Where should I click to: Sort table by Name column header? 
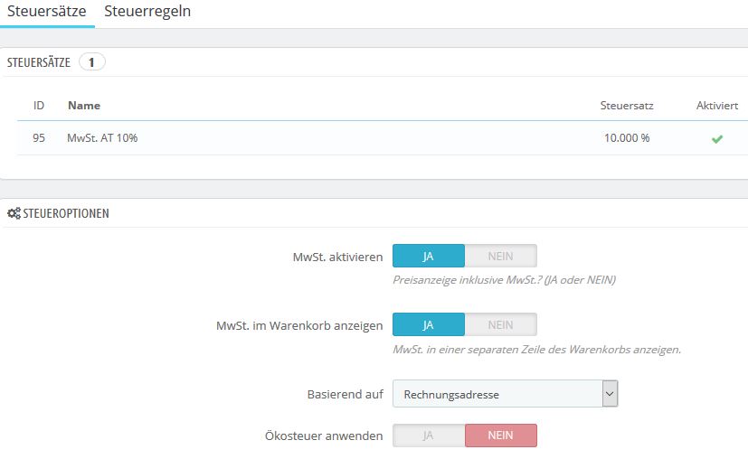click(84, 106)
